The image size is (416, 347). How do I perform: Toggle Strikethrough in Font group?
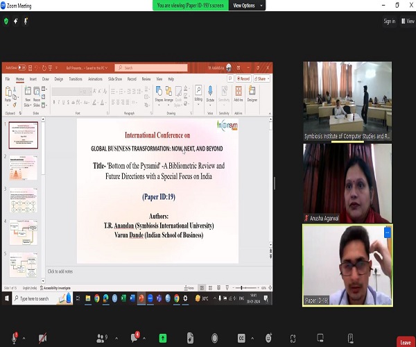click(x=73, y=103)
